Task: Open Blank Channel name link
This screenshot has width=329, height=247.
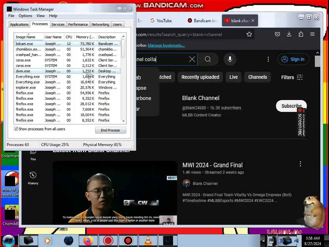Action: 201,98
